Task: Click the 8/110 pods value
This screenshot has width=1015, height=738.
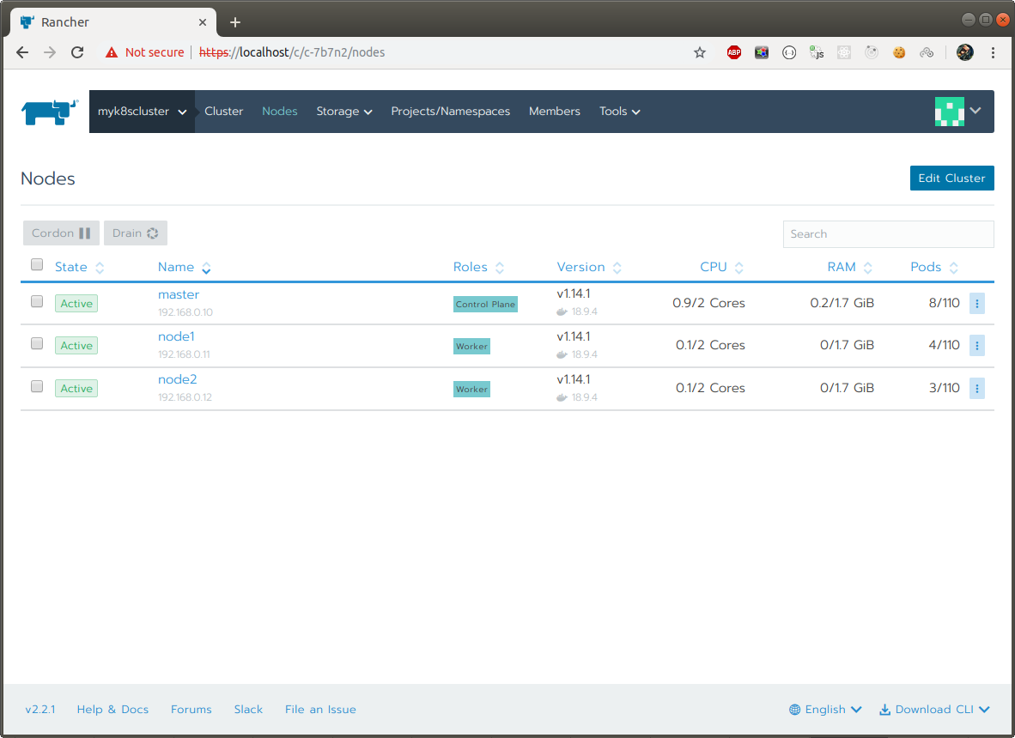Action: point(944,303)
